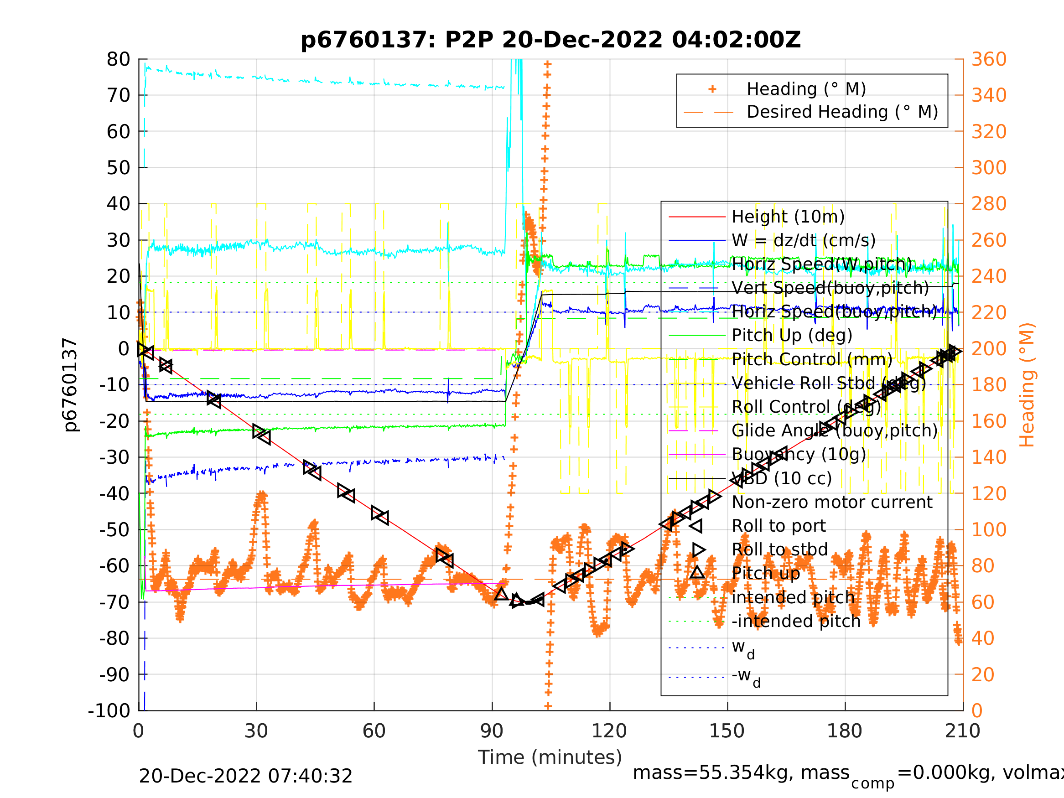Select the 'Vert Speed(buoy,pitch)' legend label
The image size is (1064, 798).
pyautogui.click(x=830, y=288)
